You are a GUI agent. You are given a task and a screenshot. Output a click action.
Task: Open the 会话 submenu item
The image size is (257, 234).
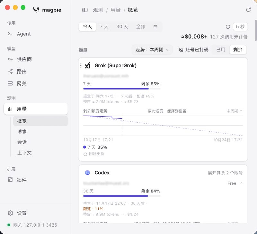point(40,142)
